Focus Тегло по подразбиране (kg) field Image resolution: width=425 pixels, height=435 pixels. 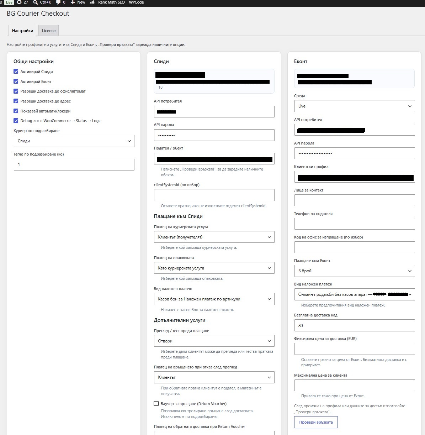tap(74, 164)
